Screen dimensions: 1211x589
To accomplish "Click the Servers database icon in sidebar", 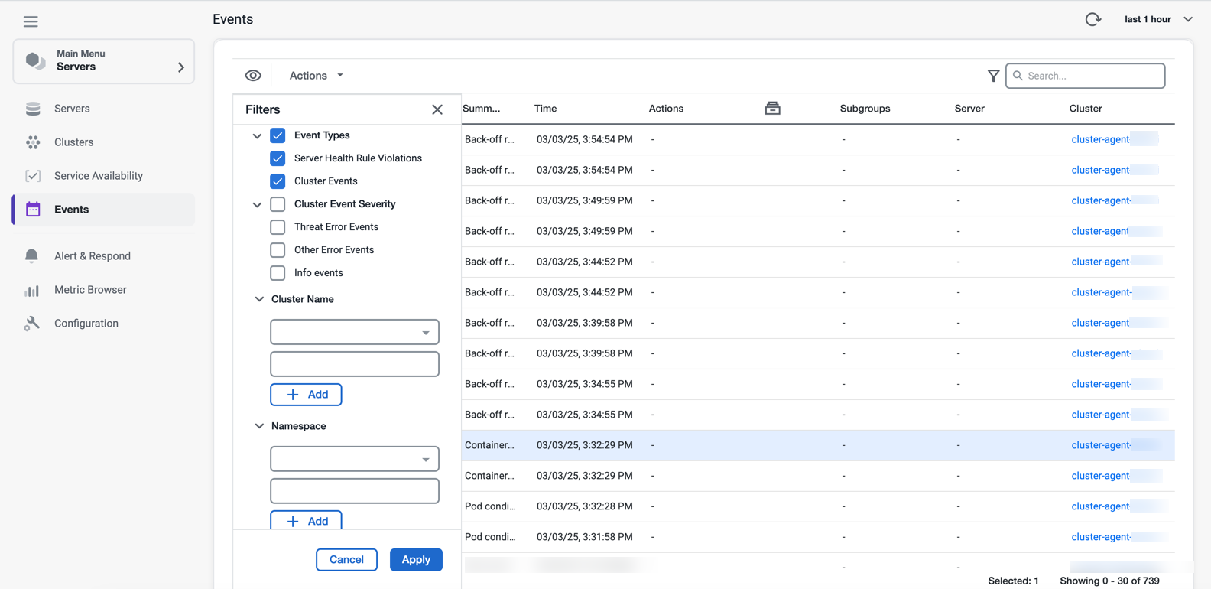I will pos(33,109).
